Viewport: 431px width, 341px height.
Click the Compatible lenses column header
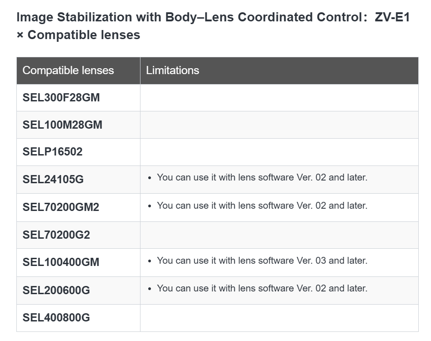[x=68, y=70]
